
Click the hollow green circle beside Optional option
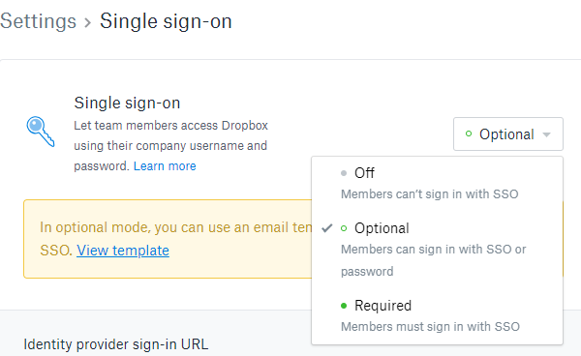point(344,228)
